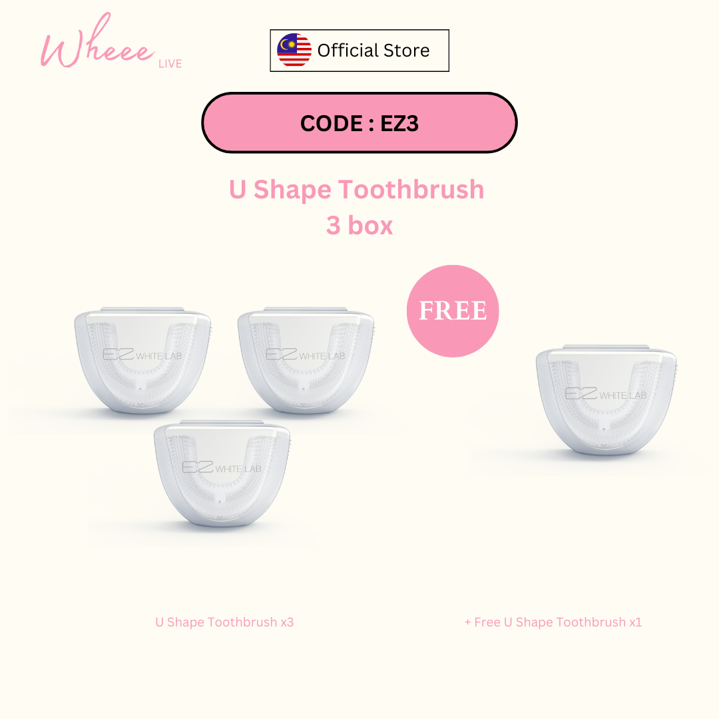Click EZ White Lab logo on free box
This screenshot has width=719, height=719.
pos(606,394)
